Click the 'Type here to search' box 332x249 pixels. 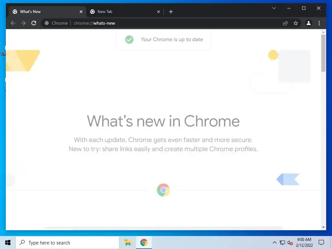tap(67, 243)
